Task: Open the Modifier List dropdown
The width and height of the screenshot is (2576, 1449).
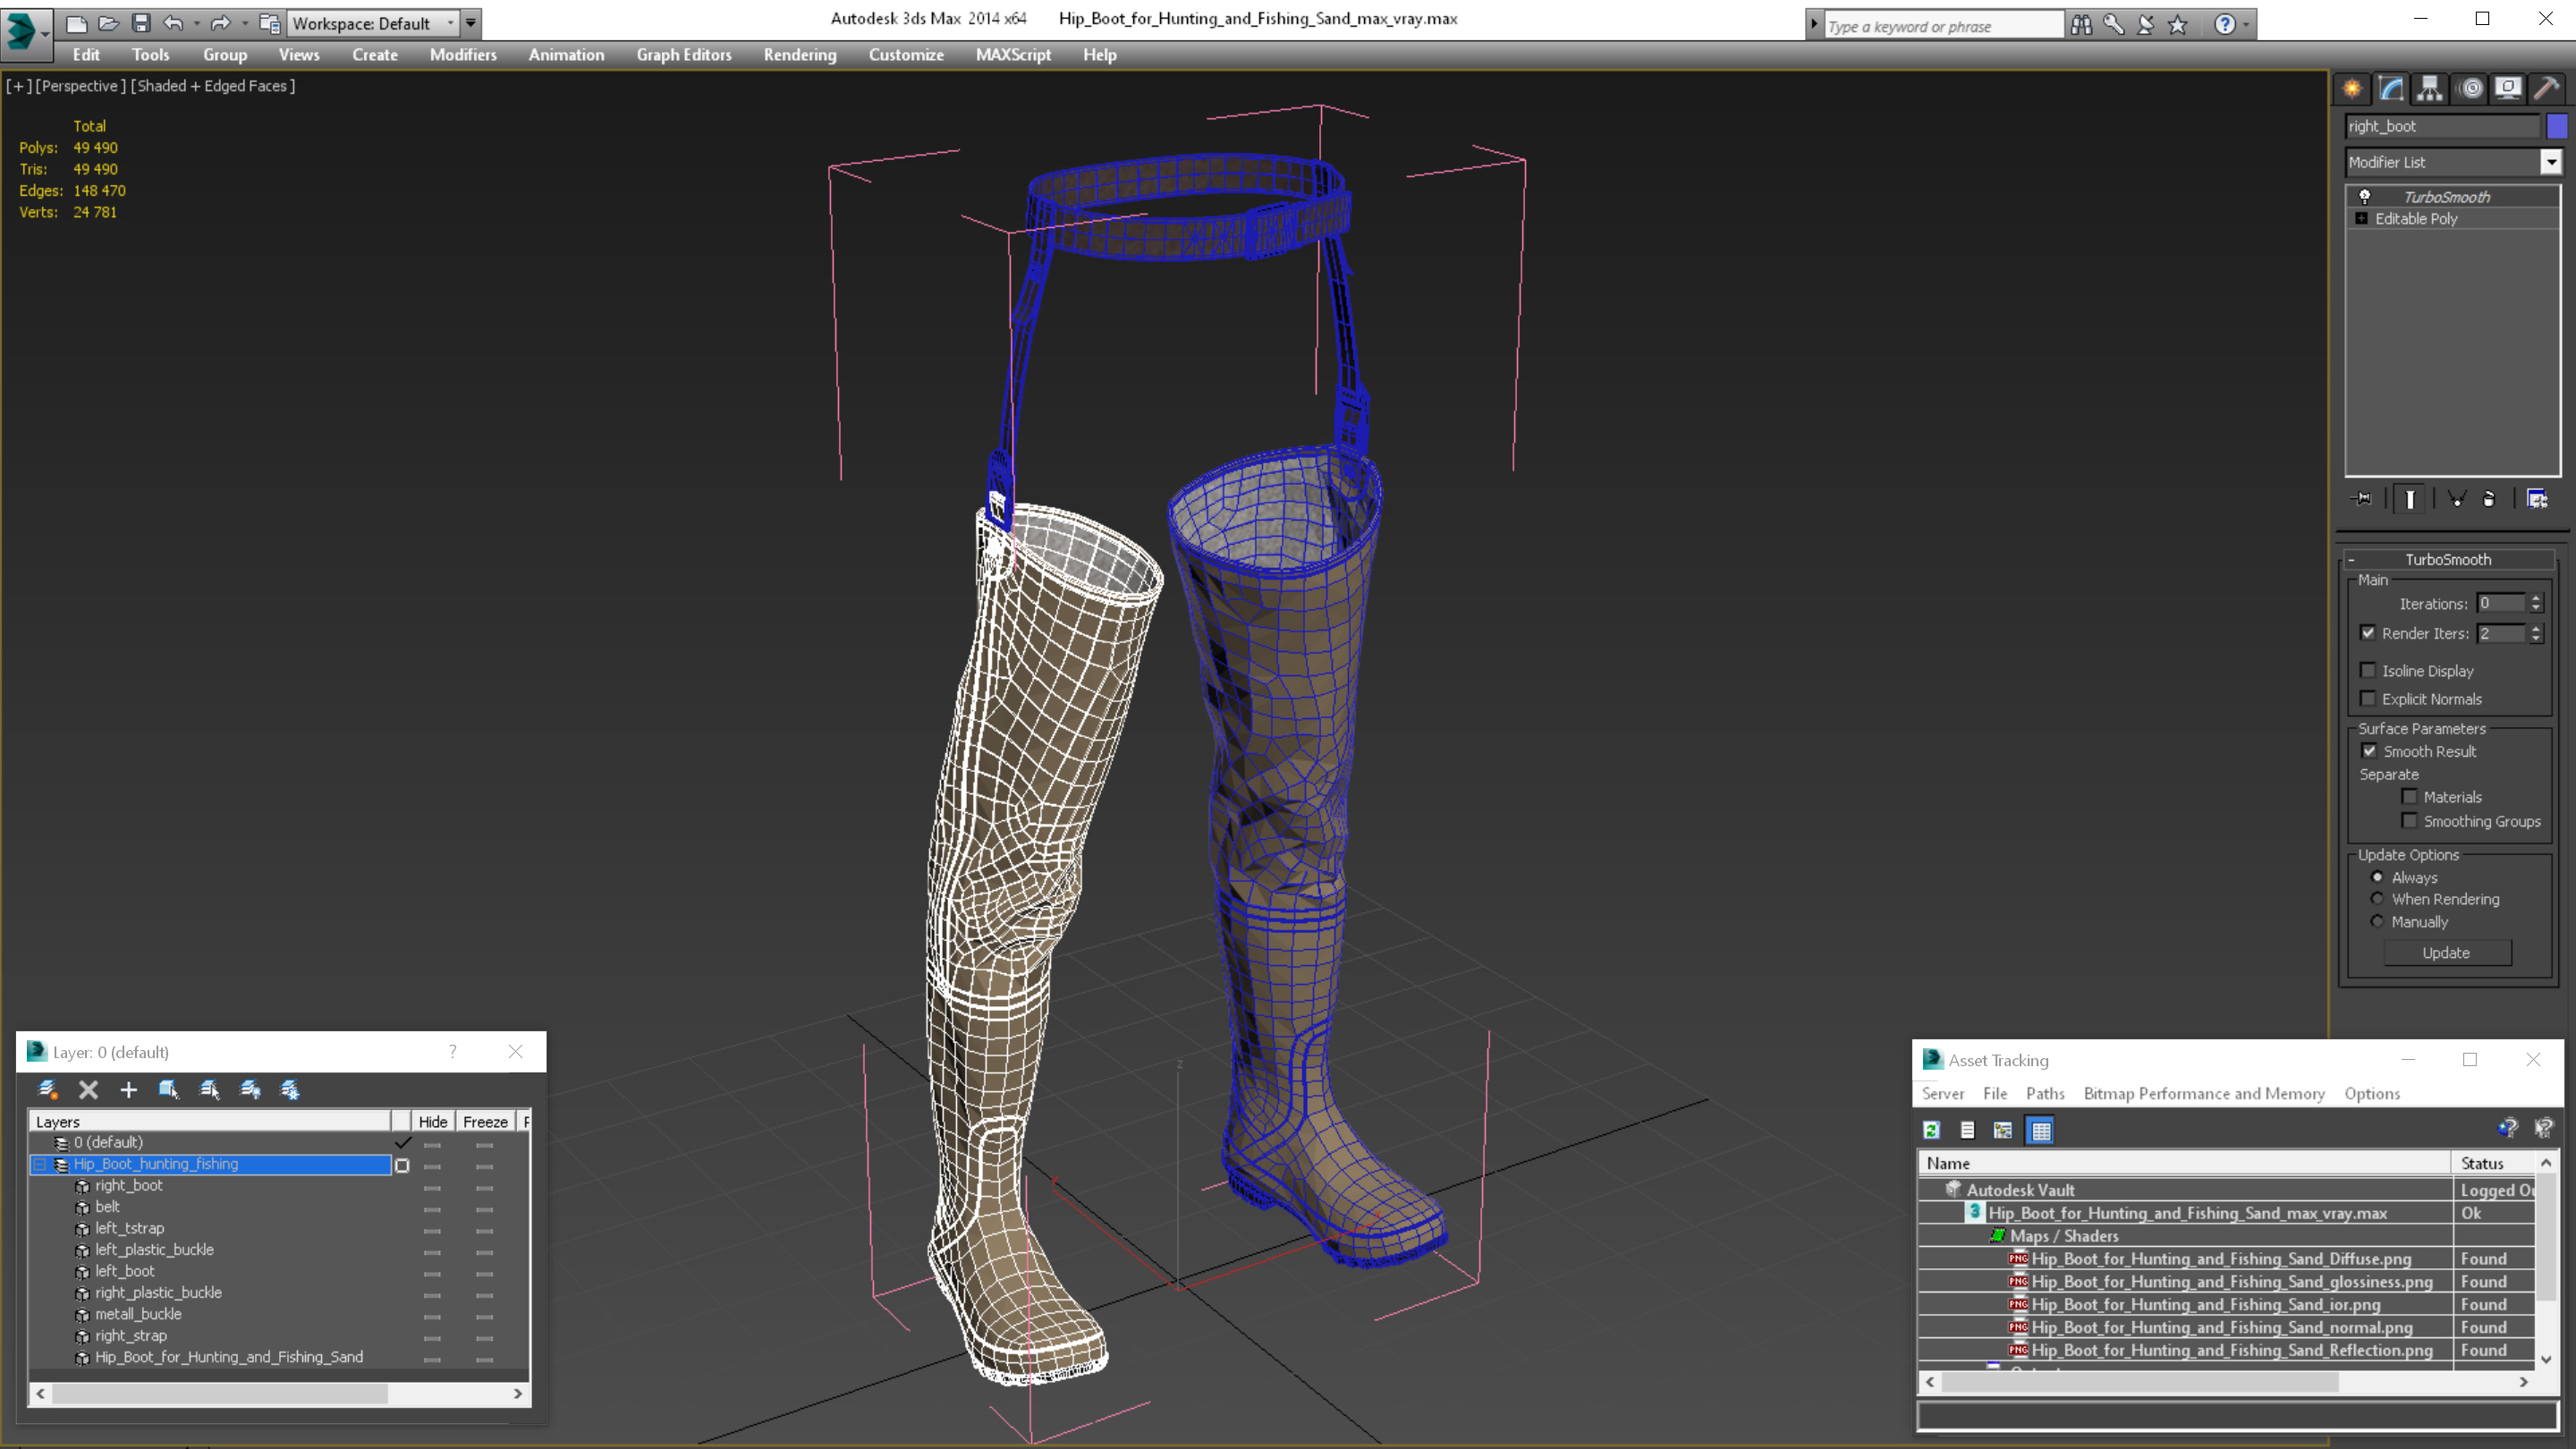Action: pyautogui.click(x=2551, y=162)
